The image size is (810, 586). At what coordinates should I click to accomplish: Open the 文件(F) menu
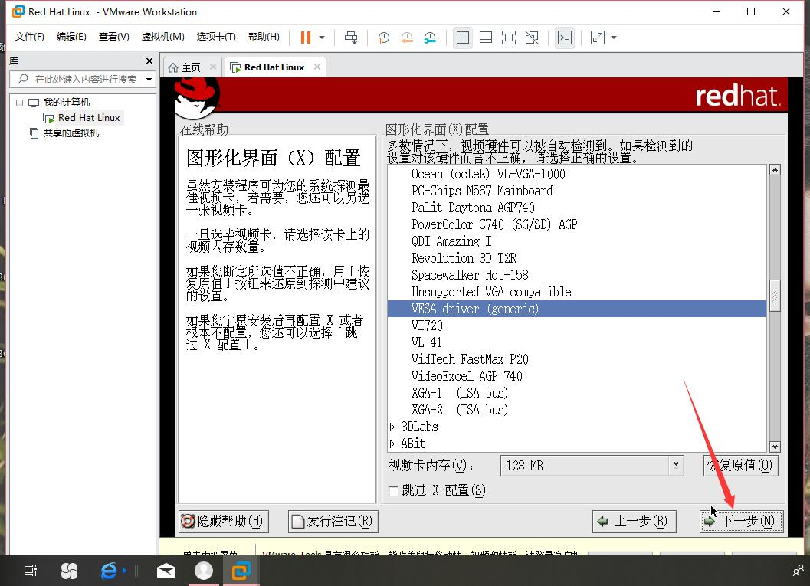coord(29,37)
